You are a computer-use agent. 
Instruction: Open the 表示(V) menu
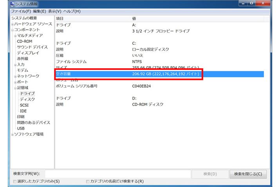55,11
